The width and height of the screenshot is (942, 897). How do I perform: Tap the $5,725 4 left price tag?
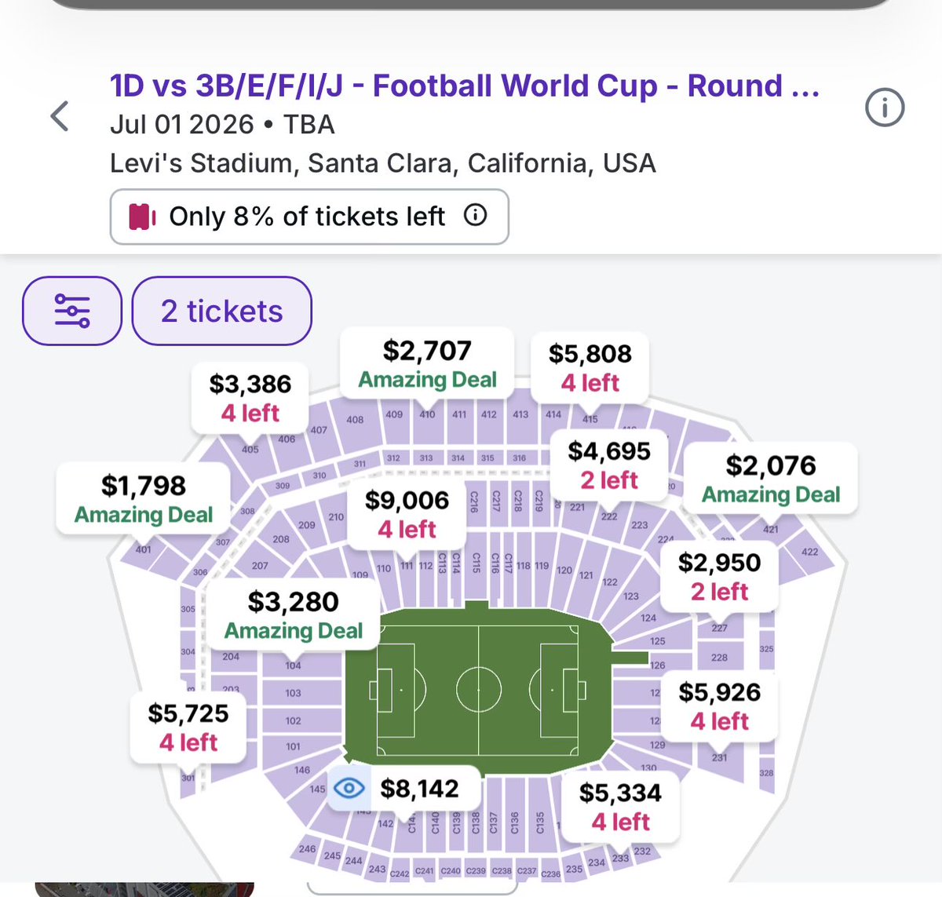(188, 727)
